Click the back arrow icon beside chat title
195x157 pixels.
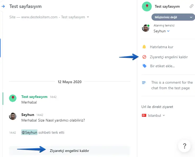coord(3,6)
